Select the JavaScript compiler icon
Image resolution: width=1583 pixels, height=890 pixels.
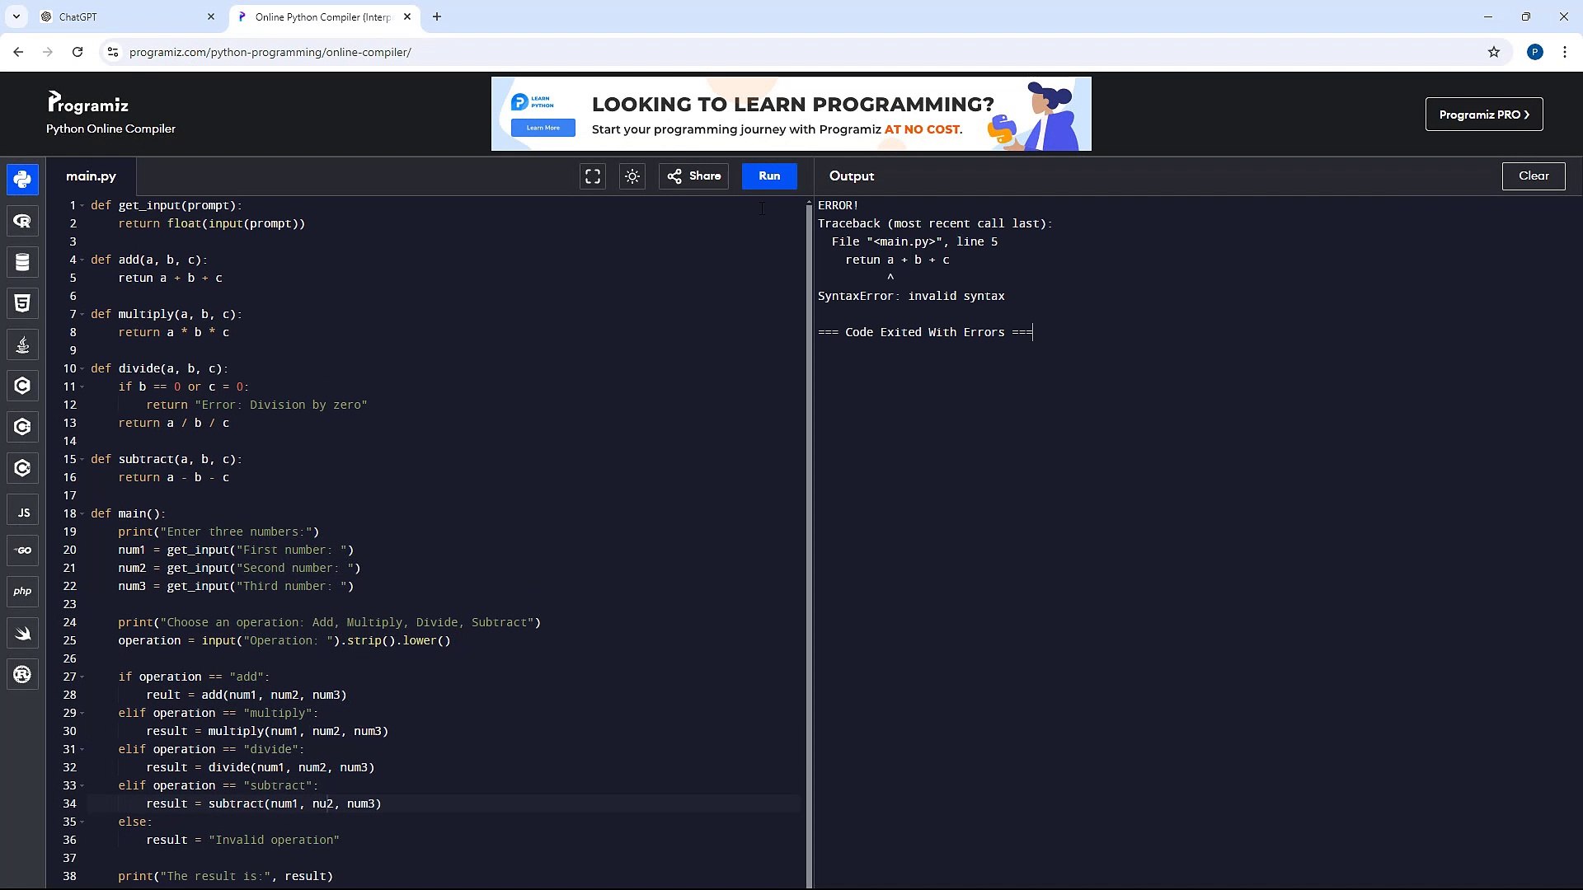tap(22, 511)
